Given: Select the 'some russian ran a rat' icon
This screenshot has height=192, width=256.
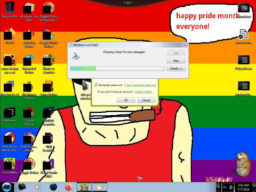Looking at the screenshot, I should (x=10, y=64).
